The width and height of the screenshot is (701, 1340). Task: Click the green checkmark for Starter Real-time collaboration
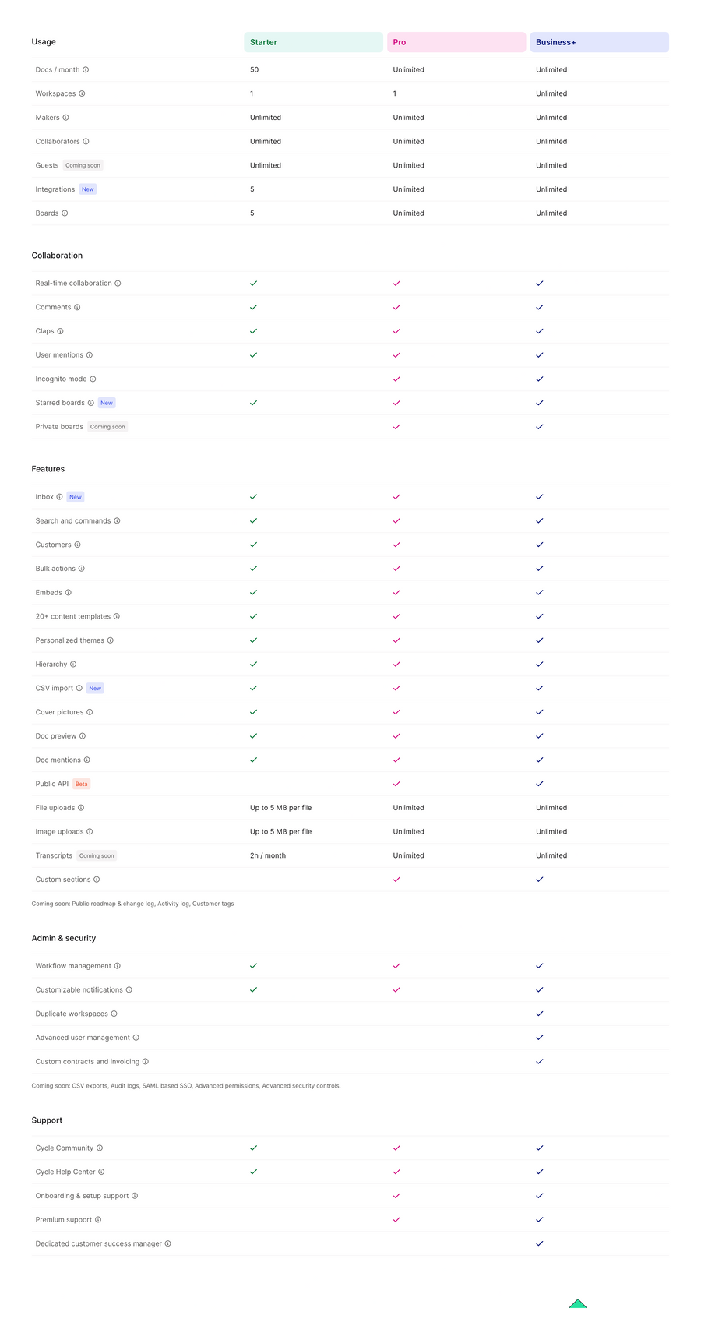pos(253,283)
